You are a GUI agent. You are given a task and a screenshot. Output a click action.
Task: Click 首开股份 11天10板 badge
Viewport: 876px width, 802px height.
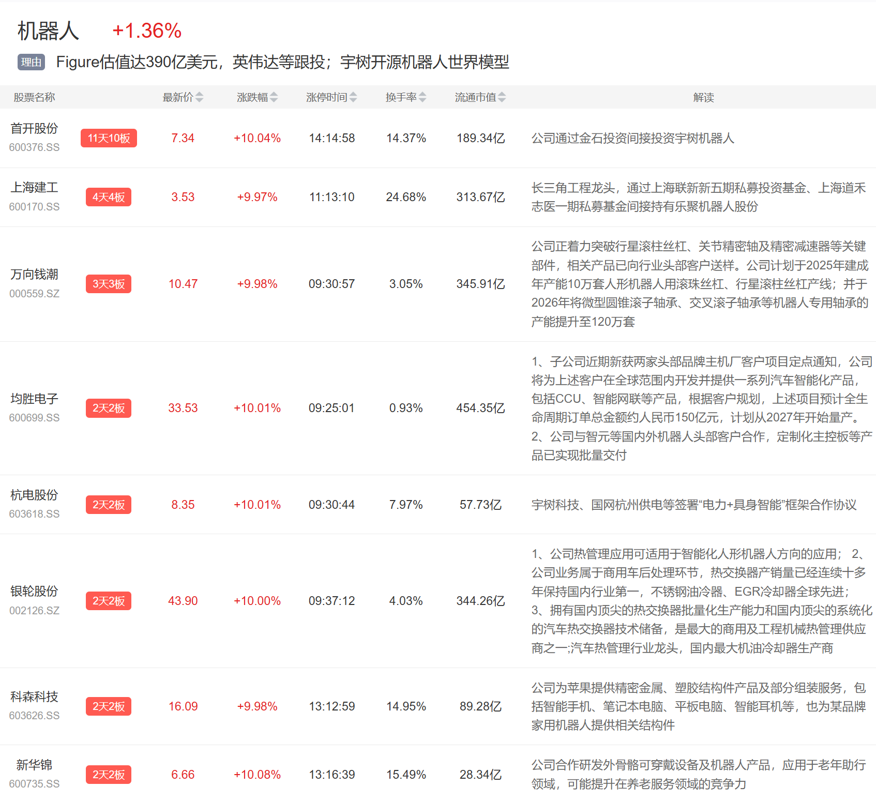click(x=109, y=138)
